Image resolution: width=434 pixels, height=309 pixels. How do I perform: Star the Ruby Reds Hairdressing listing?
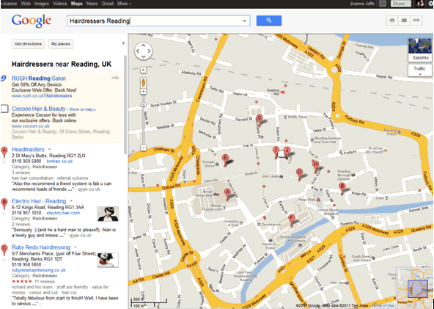click(x=4, y=260)
